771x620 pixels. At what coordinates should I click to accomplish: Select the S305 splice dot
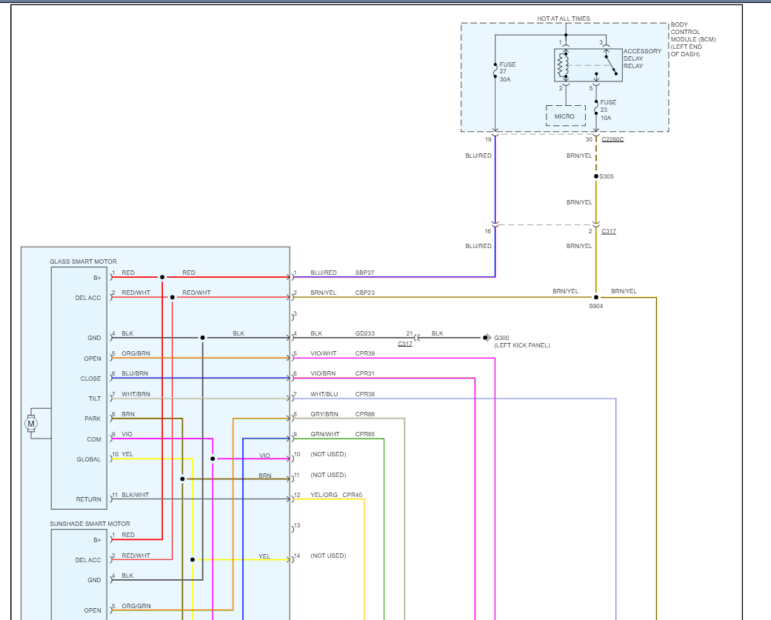[596, 176]
